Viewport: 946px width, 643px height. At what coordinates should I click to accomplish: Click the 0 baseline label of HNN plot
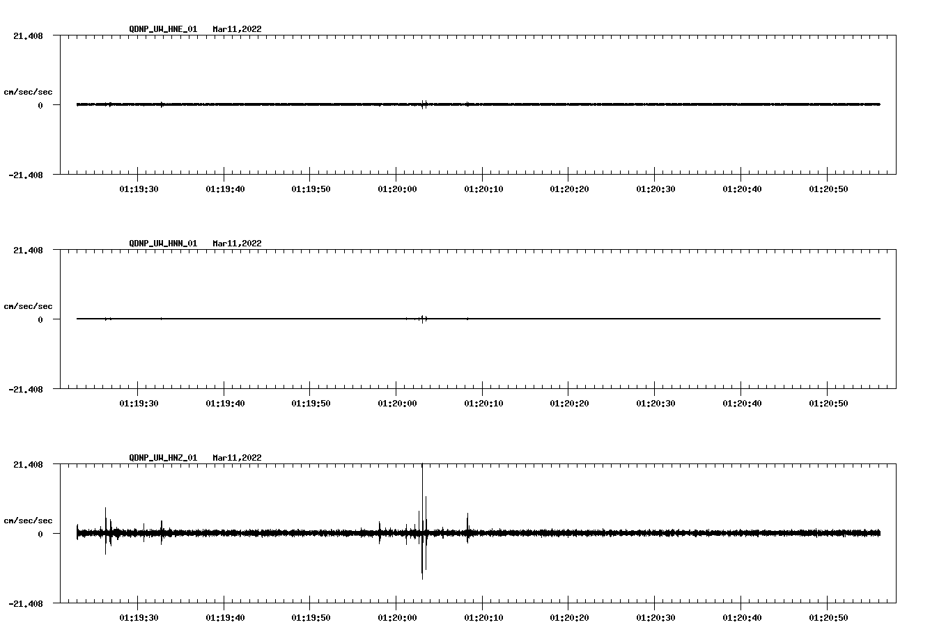tap(40, 320)
